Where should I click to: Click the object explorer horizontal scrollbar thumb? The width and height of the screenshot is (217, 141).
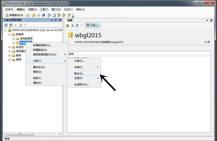pyautogui.click(x=20, y=134)
